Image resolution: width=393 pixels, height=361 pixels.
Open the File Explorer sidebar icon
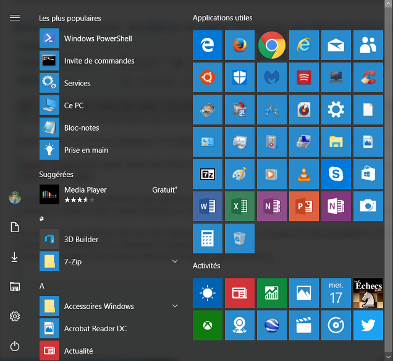tap(15, 287)
